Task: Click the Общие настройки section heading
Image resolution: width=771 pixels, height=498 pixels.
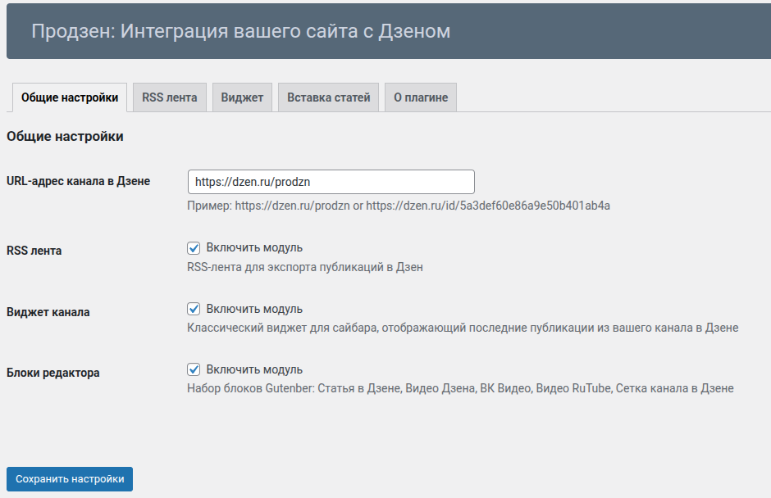Action: click(65, 137)
